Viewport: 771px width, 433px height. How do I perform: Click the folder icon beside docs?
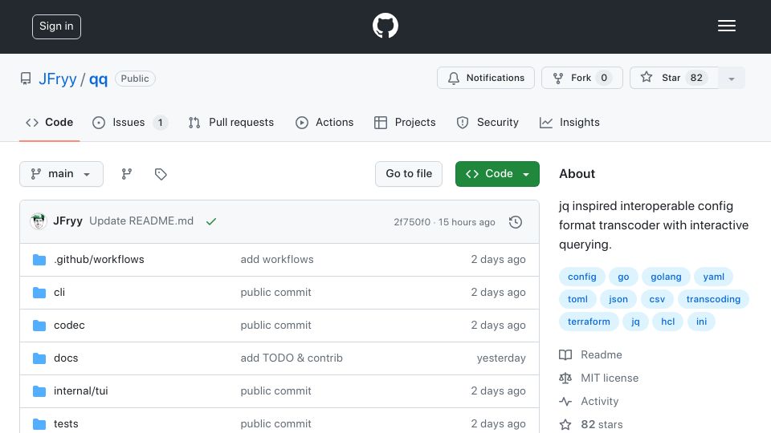click(39, 358)
